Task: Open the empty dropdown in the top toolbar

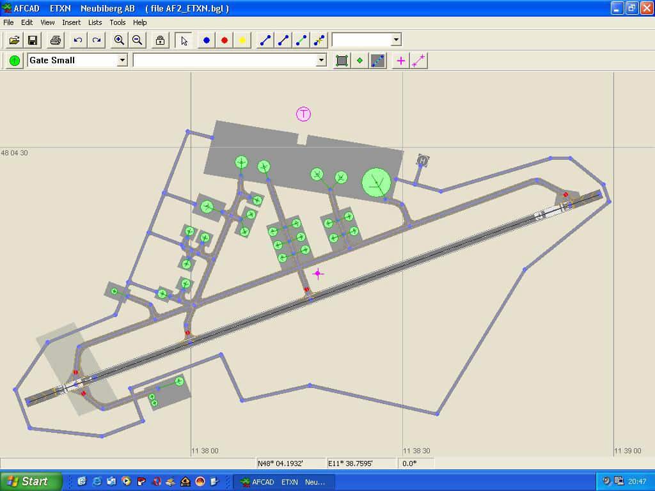Action: tap(396, 40)
